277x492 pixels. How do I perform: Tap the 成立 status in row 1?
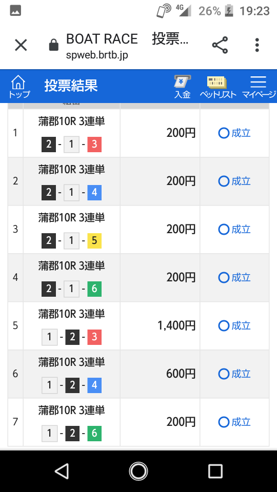pos(234,133)
